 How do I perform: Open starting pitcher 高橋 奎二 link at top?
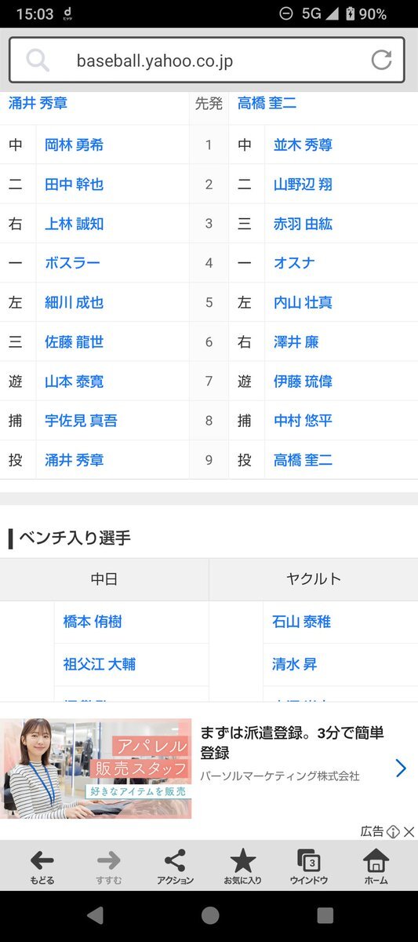pyautogui.click(x=267, y=103)
